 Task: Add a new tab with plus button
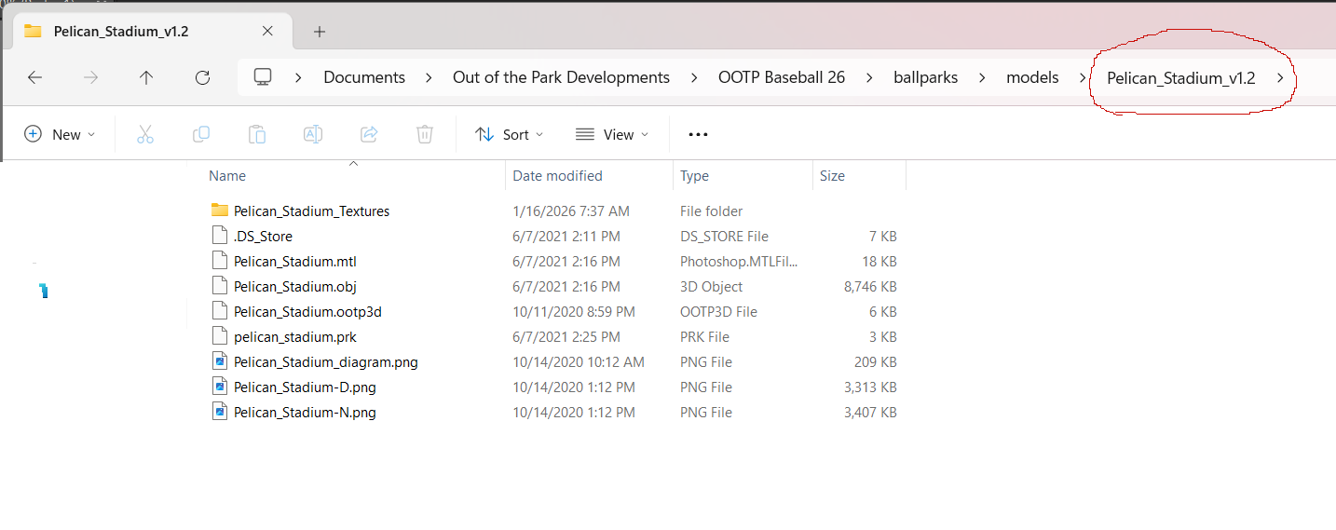320,31
